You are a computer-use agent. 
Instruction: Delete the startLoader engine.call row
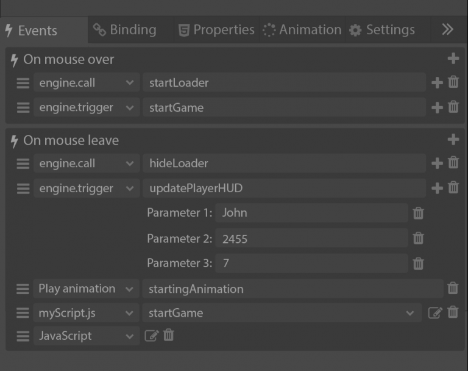point(453,82)
